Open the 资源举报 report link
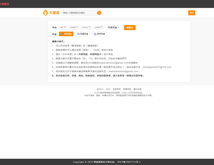This screenshot has height=165, width=214. coord(127,89)
